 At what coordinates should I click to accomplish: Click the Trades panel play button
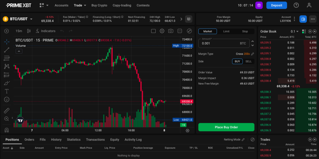[x=310, y=140]
